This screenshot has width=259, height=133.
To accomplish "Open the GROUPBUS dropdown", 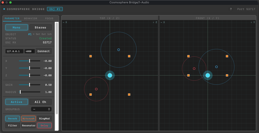I will [41, 109].
